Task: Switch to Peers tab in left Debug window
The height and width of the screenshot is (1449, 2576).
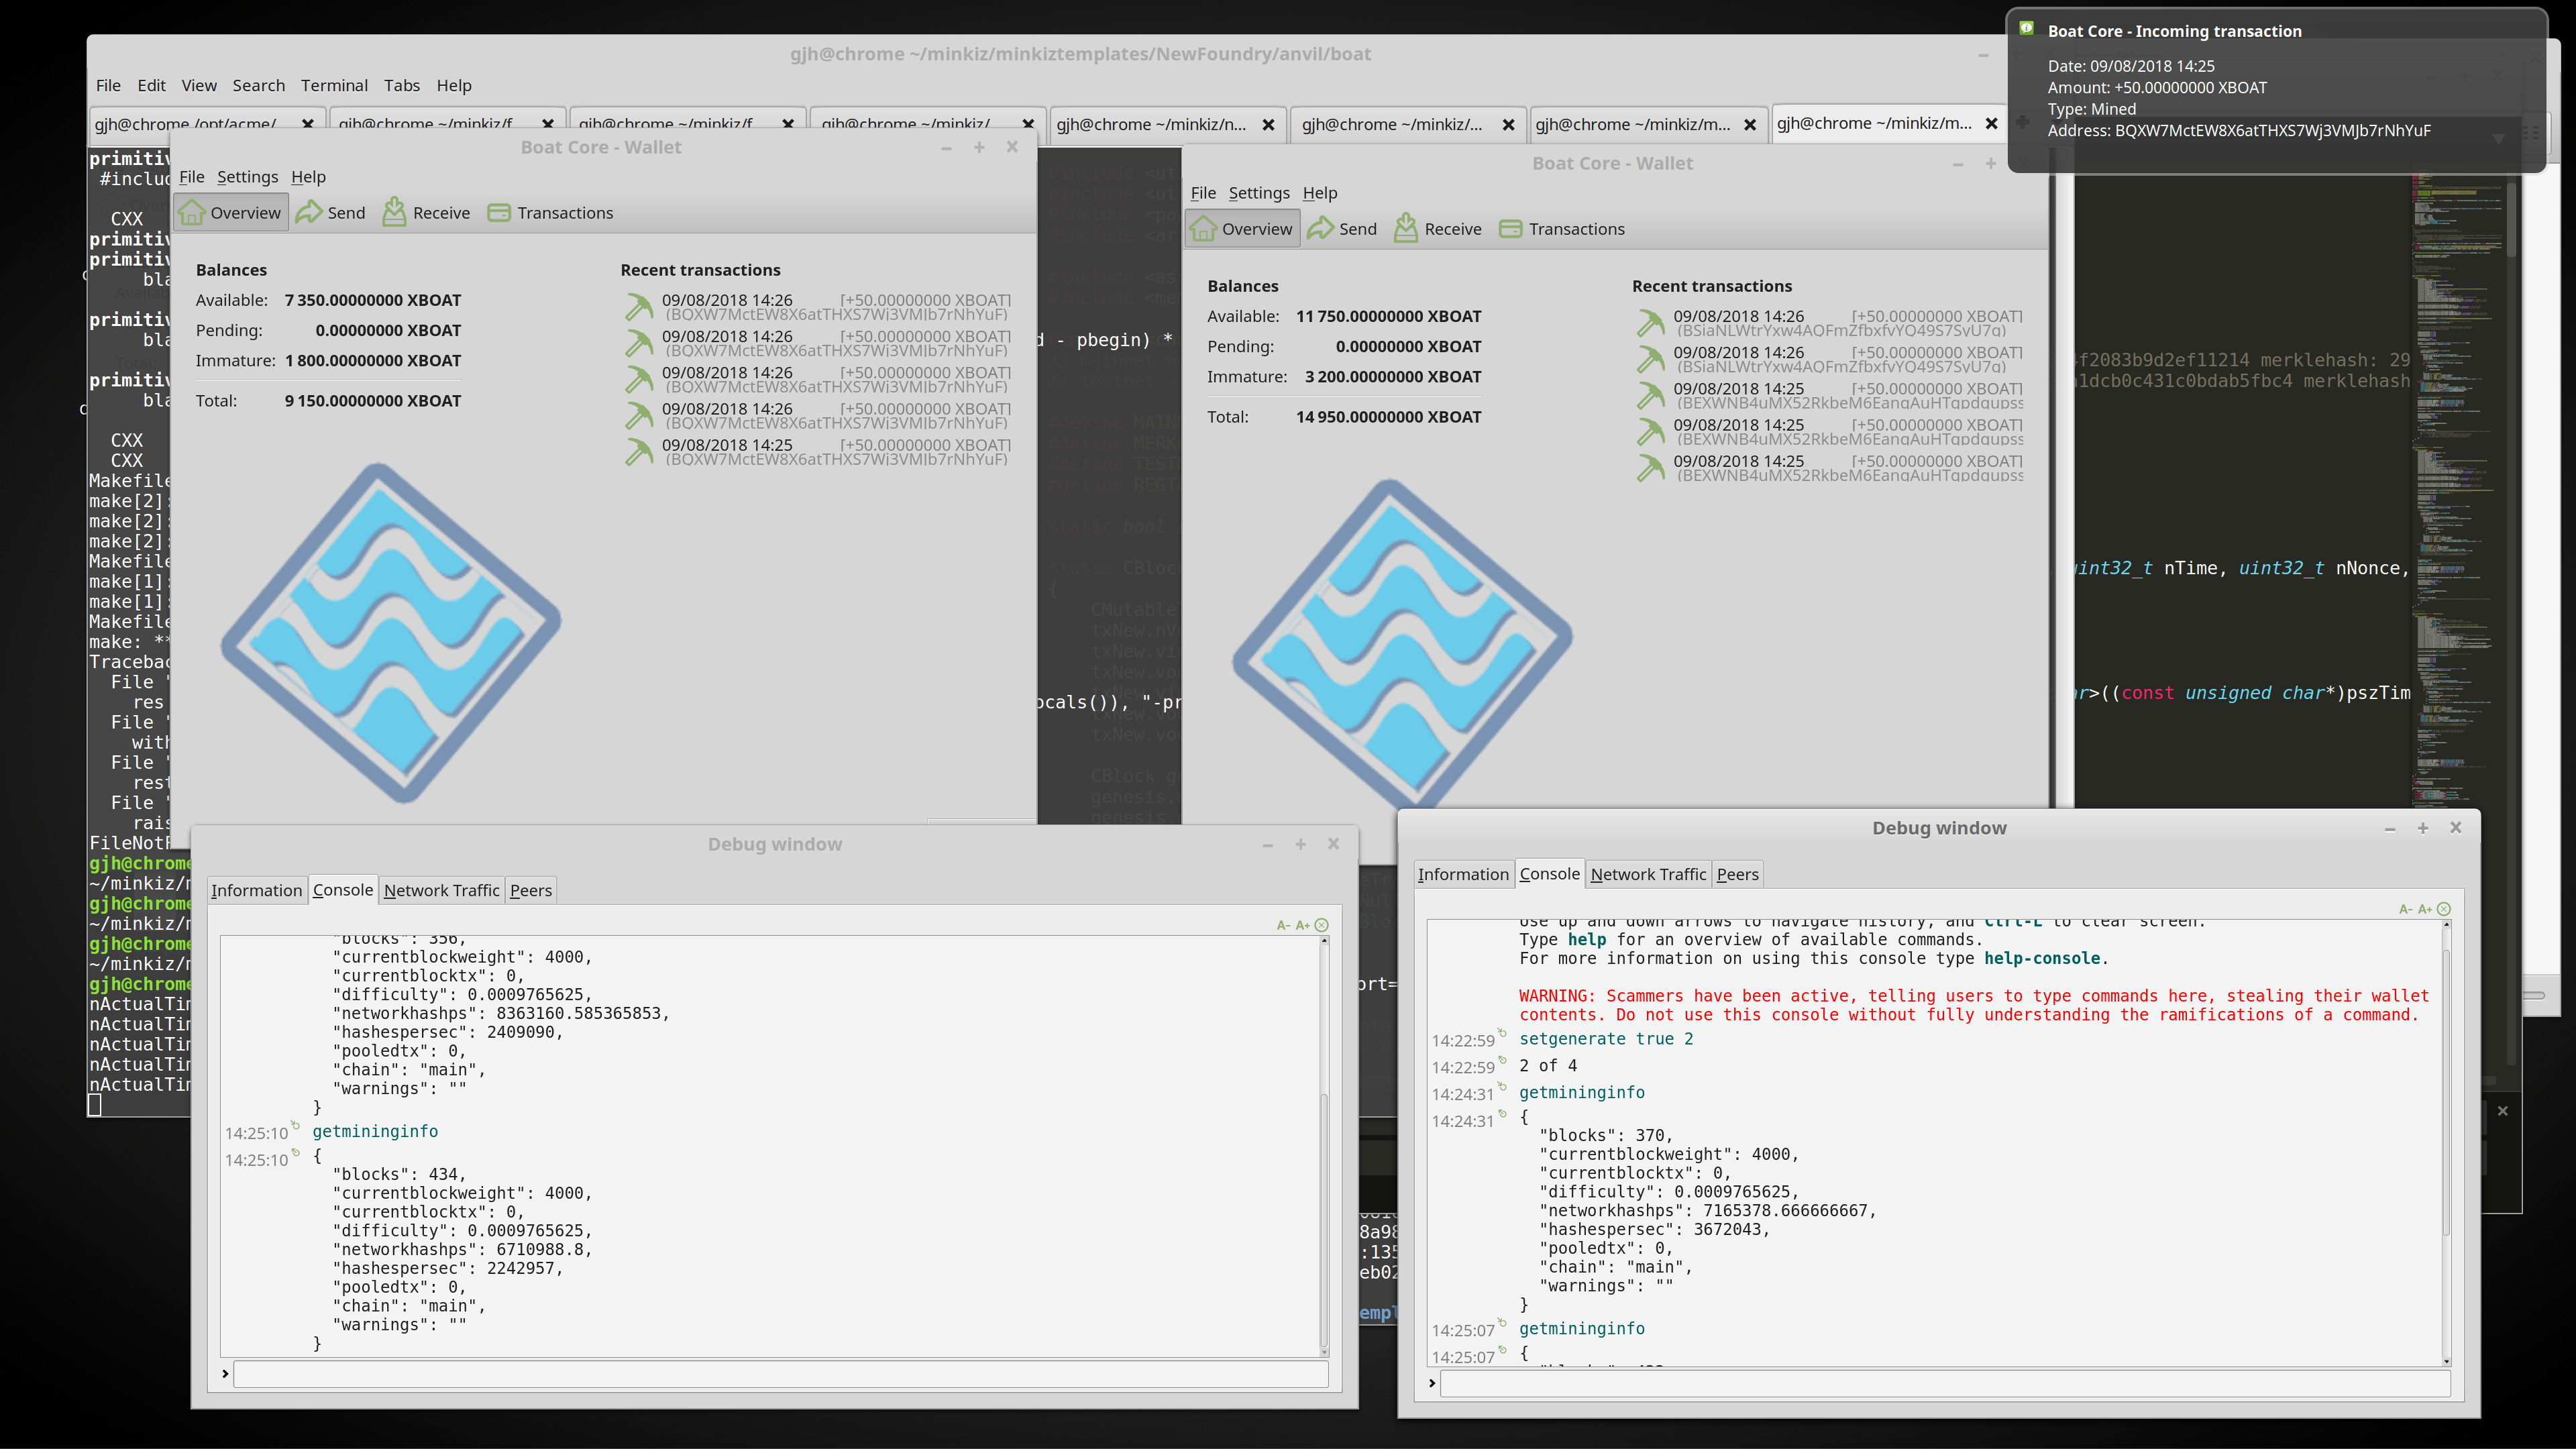Action: point(531,891)
